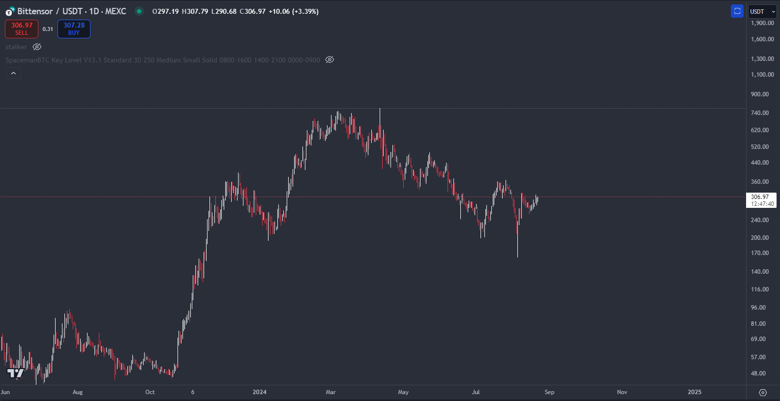Click the 740.00 level on price scale
The image size is (780, 401).
(759, 113)
